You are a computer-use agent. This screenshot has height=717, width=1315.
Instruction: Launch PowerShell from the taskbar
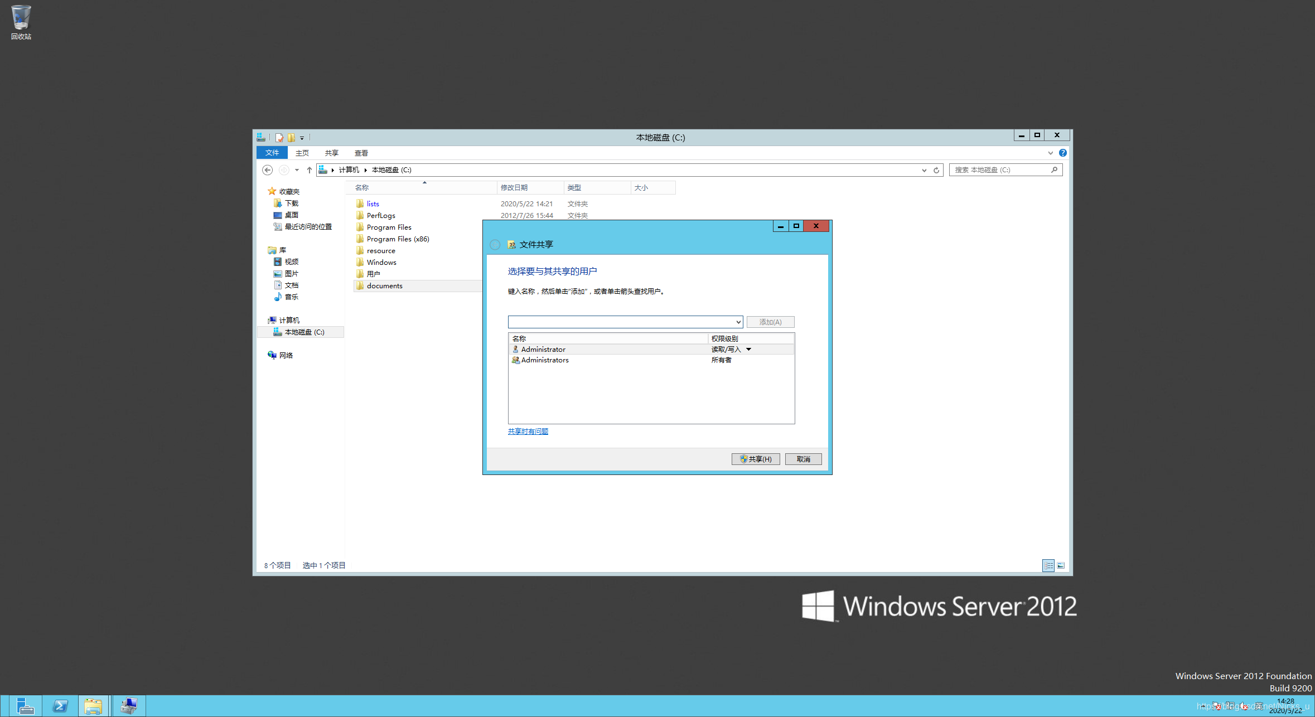tap(60, 706)
